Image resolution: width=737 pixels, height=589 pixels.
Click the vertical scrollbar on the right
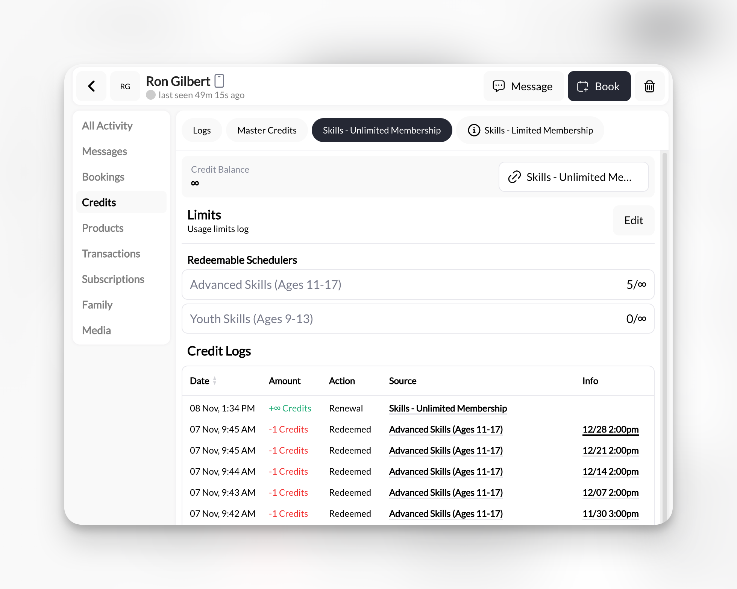pos(664,301)
